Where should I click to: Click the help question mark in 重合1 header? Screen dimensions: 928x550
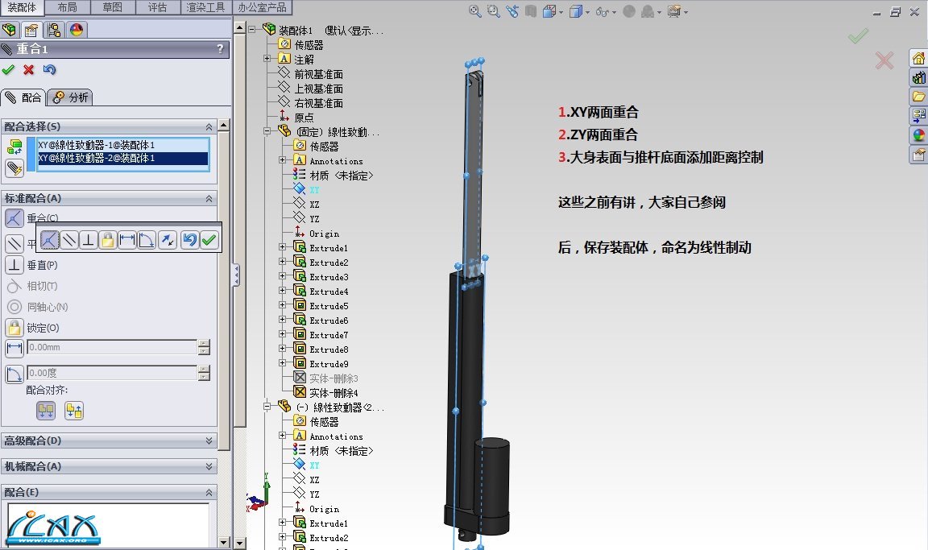pyautogui.click(x=220, y=48)
